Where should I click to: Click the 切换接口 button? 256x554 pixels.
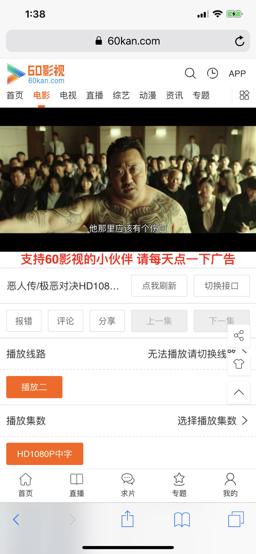click(222, 286)
